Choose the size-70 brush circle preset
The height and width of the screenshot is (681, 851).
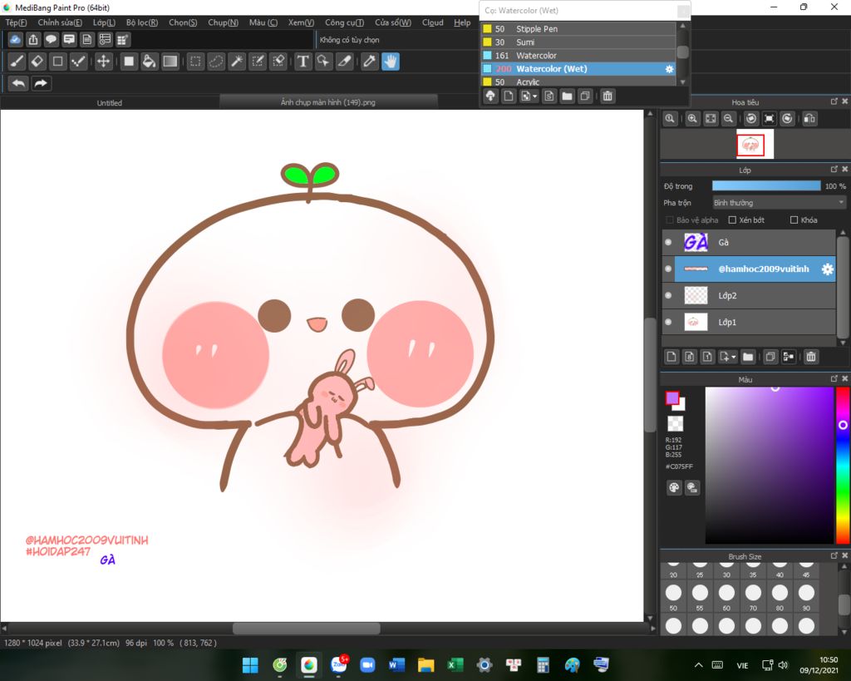coord(753,593)
